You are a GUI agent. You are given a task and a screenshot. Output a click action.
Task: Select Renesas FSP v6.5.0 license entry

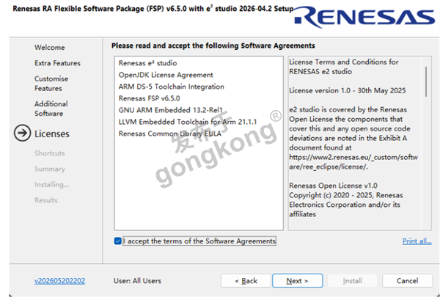[x=149, y=98]
